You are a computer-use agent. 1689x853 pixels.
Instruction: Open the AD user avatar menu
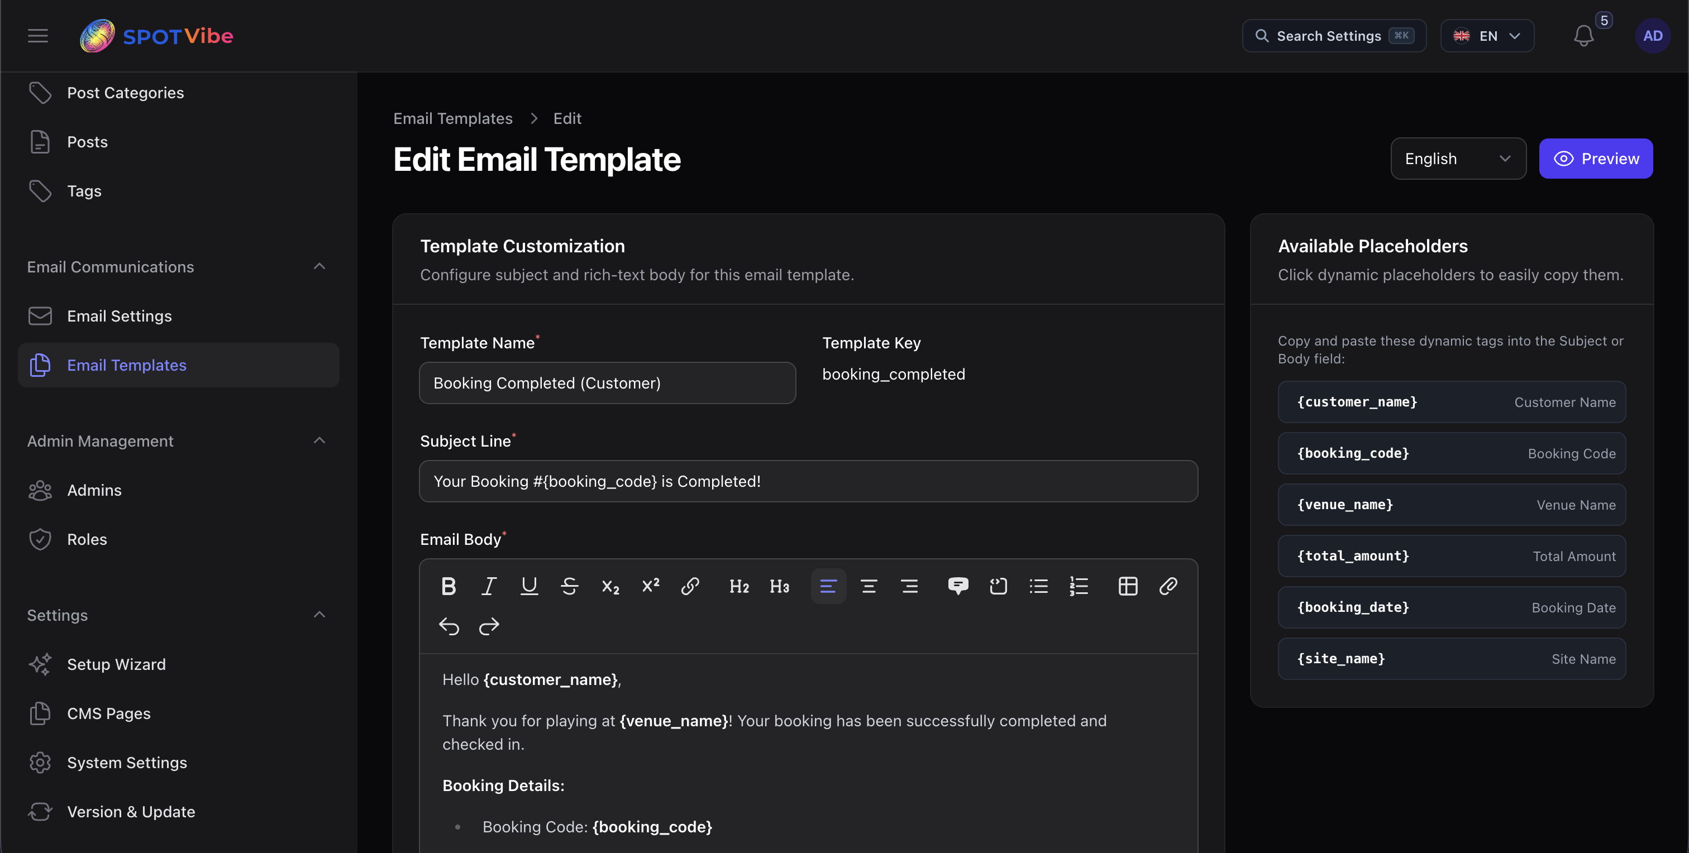tap(1653, 35)
